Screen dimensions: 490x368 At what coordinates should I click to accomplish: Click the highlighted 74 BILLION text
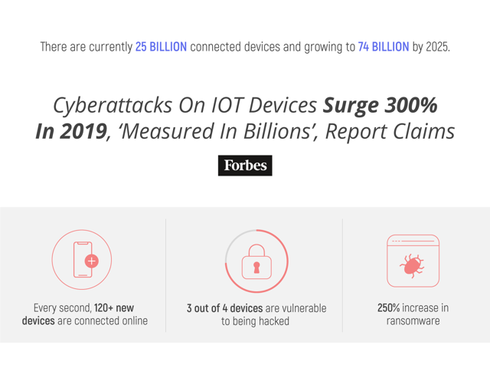[384, 47]
